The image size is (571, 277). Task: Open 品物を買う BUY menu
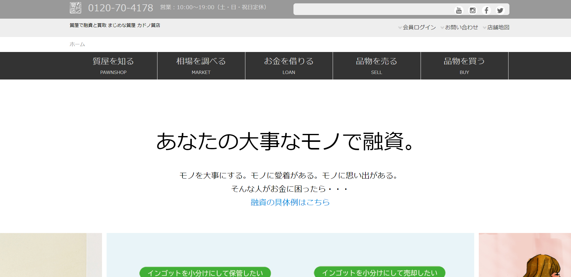click(x=464, y=66)
